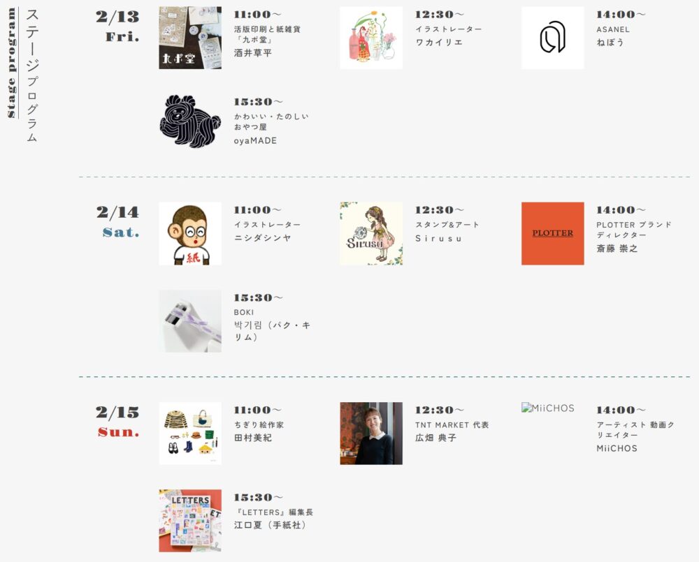
Task: Open the LETTERS magazine cover image
Action: click(x=190, y=521)
